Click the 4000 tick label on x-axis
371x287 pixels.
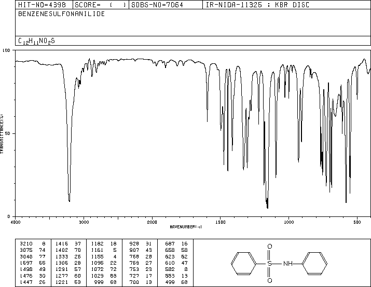point(16,222)
